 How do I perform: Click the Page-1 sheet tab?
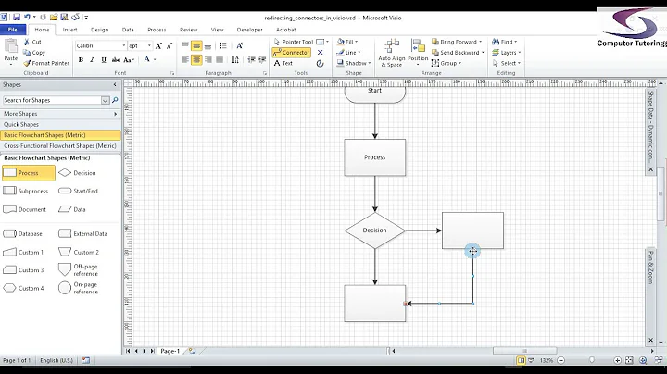click(170, 351)
